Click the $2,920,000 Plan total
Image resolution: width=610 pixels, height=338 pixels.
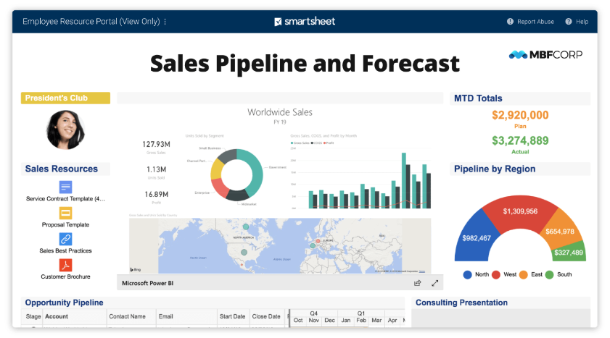(520, 115)
